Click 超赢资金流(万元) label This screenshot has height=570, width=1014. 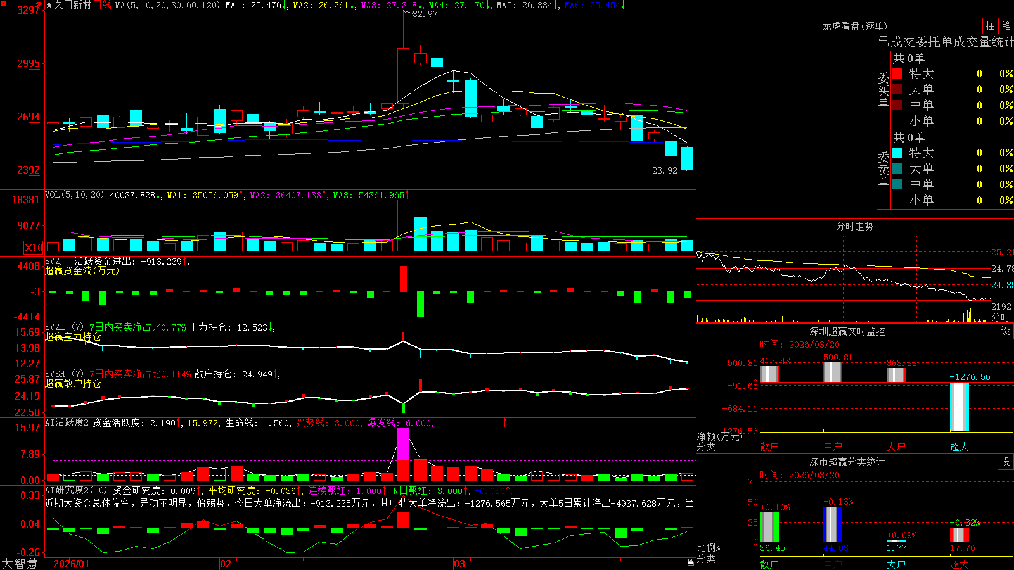[82, 270]
